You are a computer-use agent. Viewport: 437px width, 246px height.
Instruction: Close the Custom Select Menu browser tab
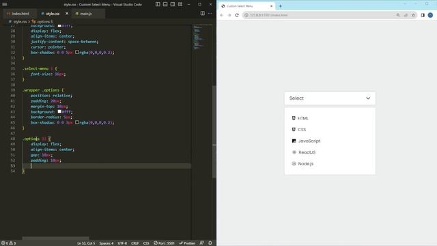272,6
